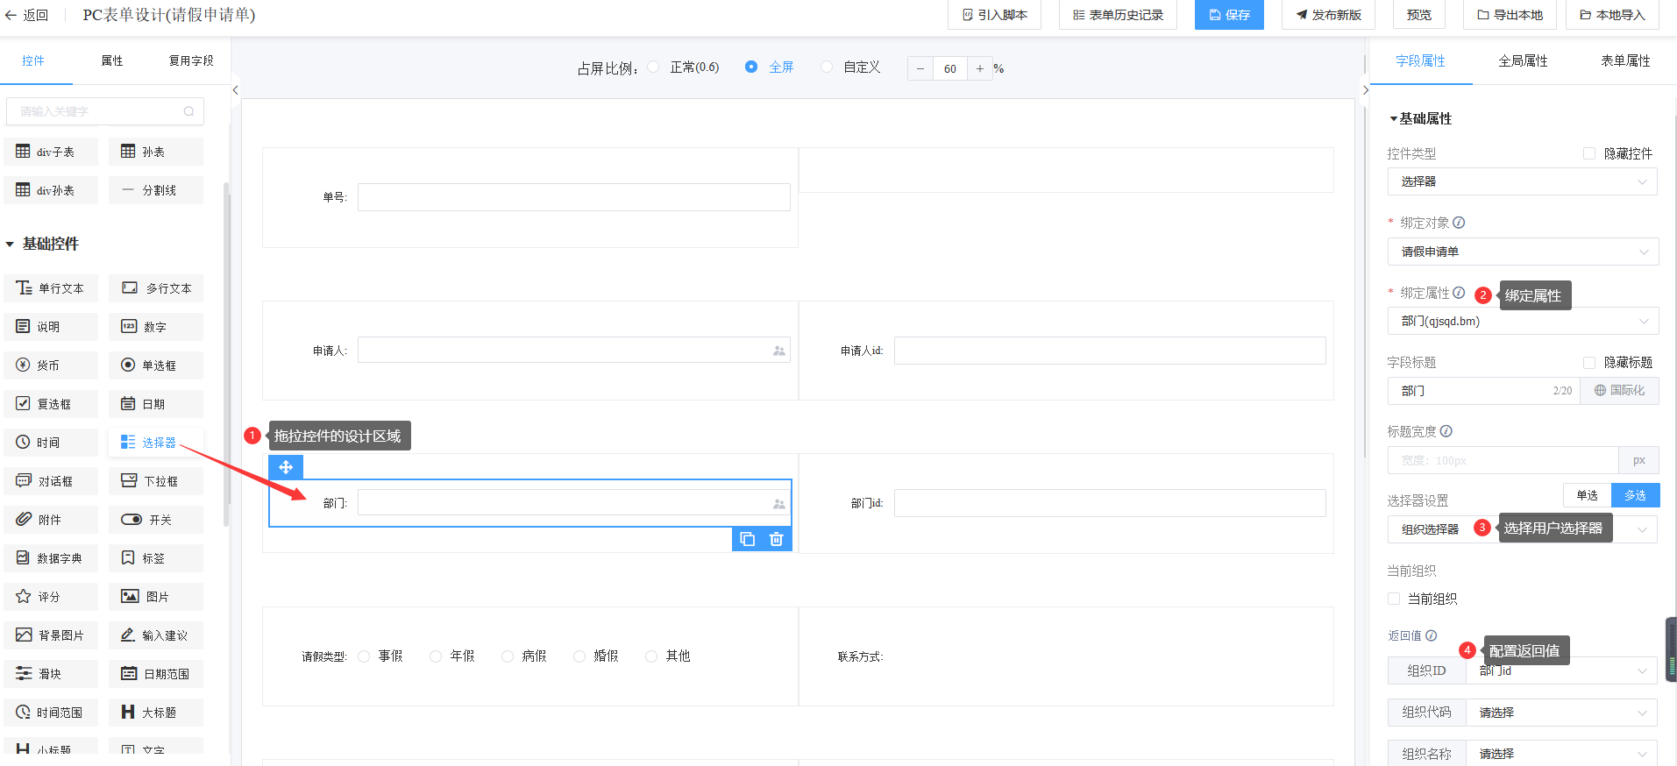
Task: Collapse the 基础控件 section
Action: [11, 245]
